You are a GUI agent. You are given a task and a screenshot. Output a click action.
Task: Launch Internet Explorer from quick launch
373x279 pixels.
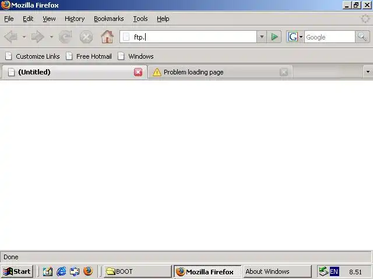pos(61,271)
